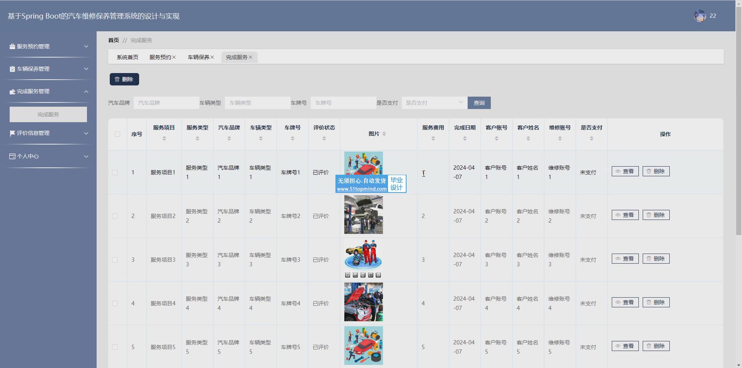
Task: Sort by 服务费用 column arrows
Action: [x=433, y=138]
